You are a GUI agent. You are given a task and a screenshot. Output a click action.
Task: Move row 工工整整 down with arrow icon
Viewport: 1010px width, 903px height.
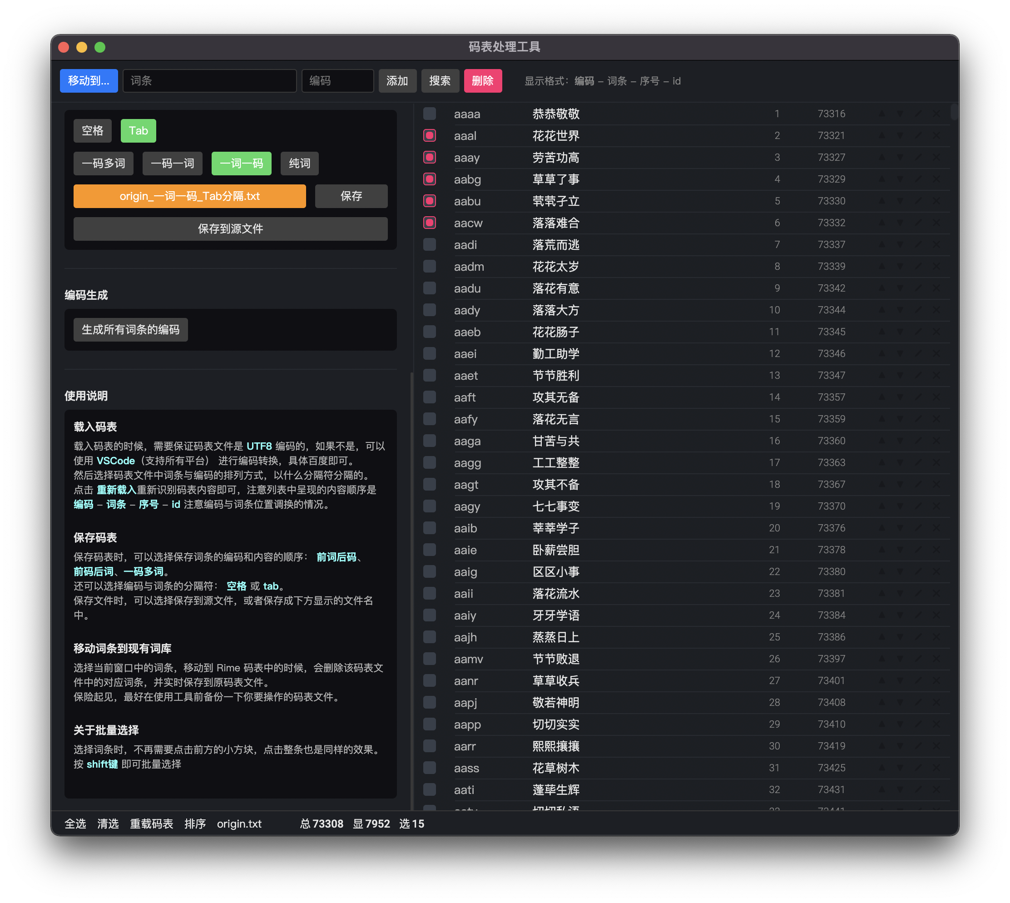pyautogui.click(x=900, y=463)
